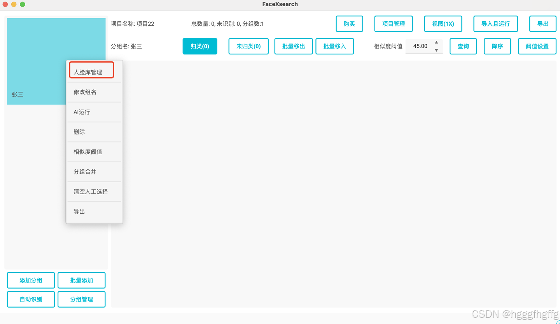560x324 pixels.
Task: Click 添加分组 button
Action: pyautogui.click(x=31, y=280)
